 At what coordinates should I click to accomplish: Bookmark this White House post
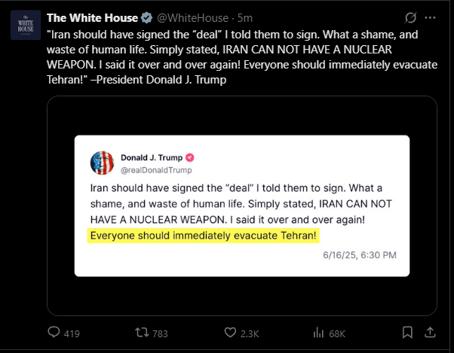point(407,332)
